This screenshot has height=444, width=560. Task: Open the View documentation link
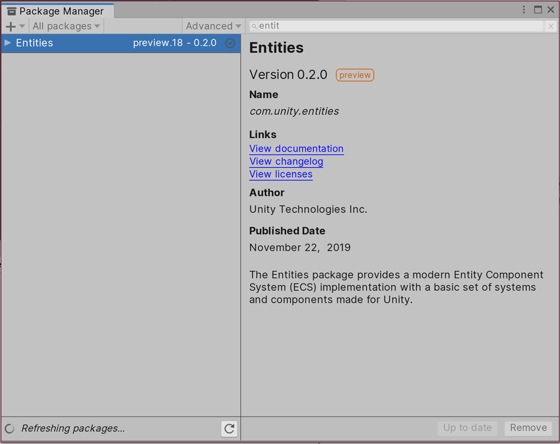coord(296,148)
